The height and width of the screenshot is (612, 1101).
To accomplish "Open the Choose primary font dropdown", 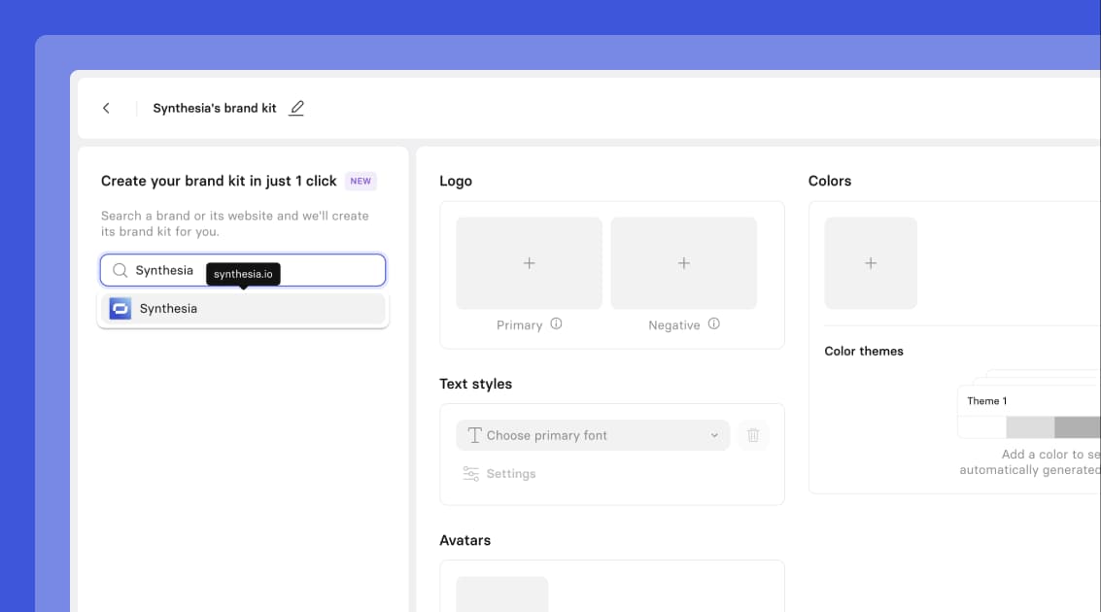I will click(593, 435).
